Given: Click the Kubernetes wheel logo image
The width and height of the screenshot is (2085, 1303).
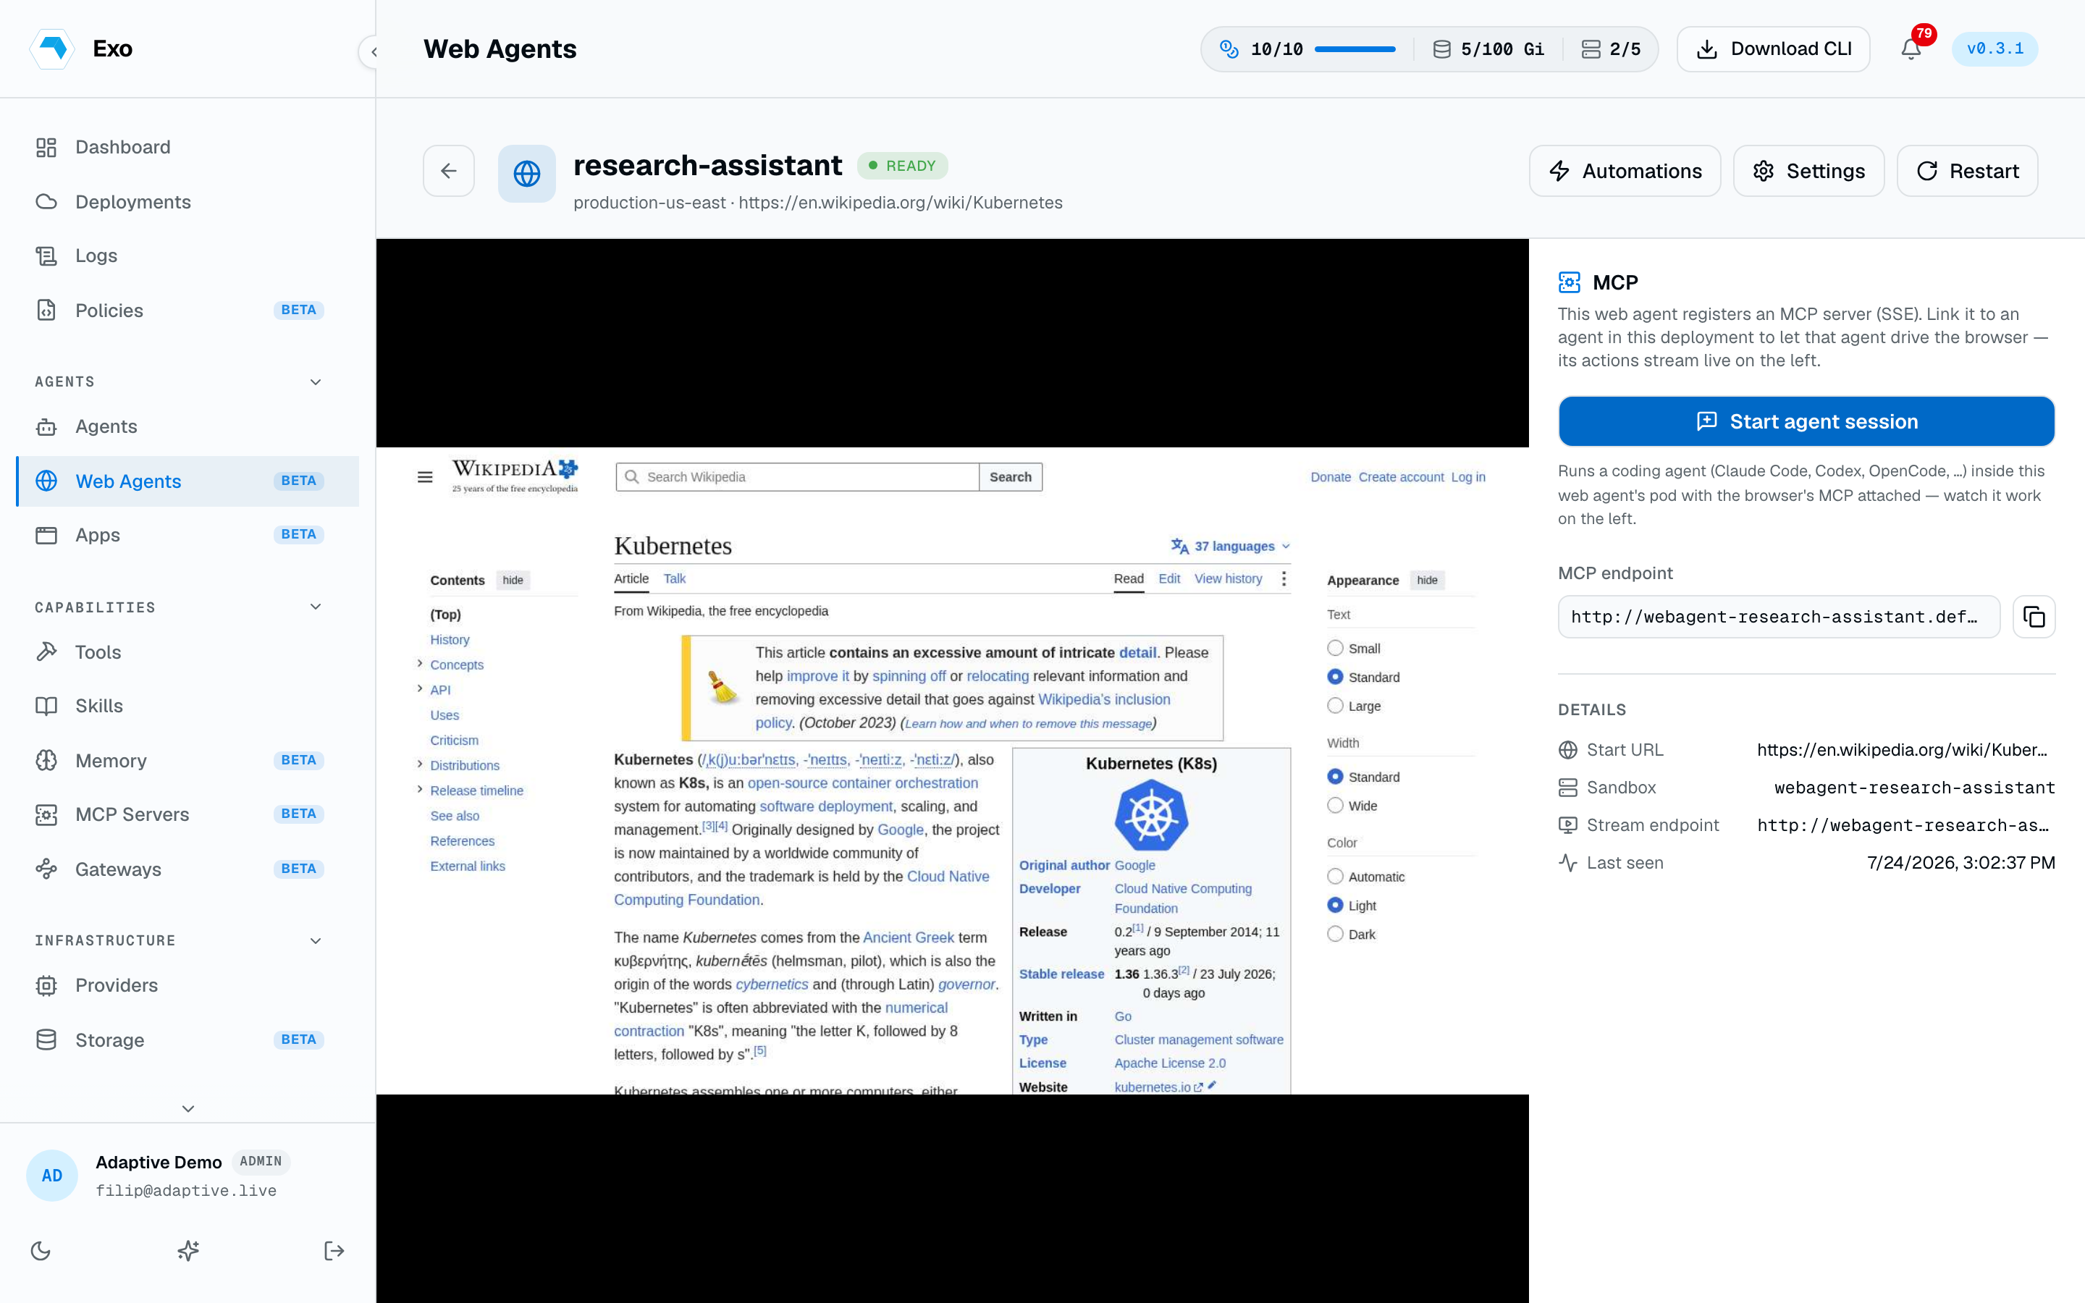Looking at the screenshot, I should 1151,815.
